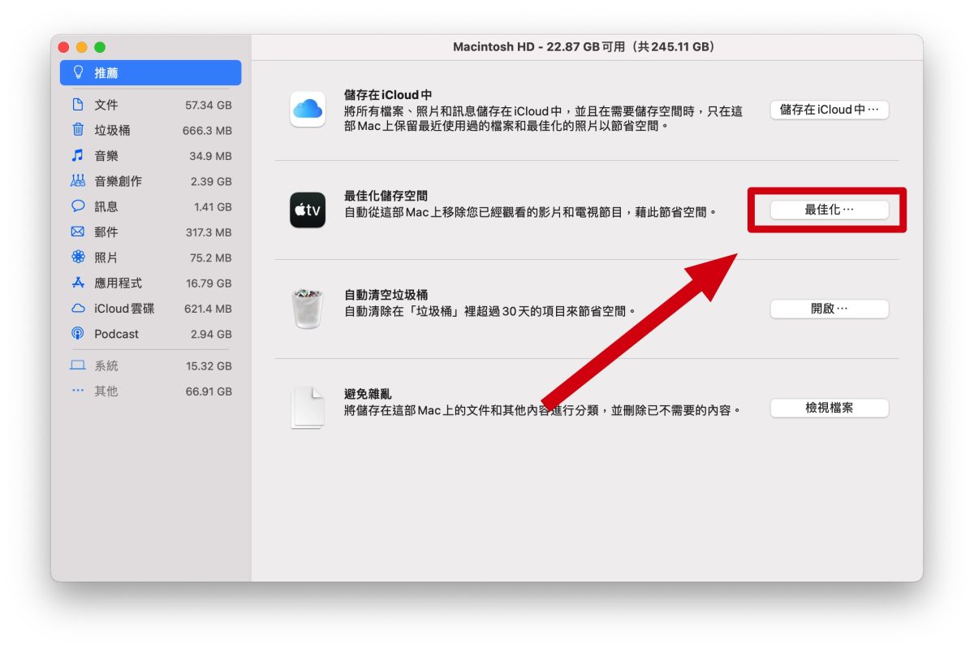
Task: Click the 音樂創作 instruments icon
Action: point(78,181)
